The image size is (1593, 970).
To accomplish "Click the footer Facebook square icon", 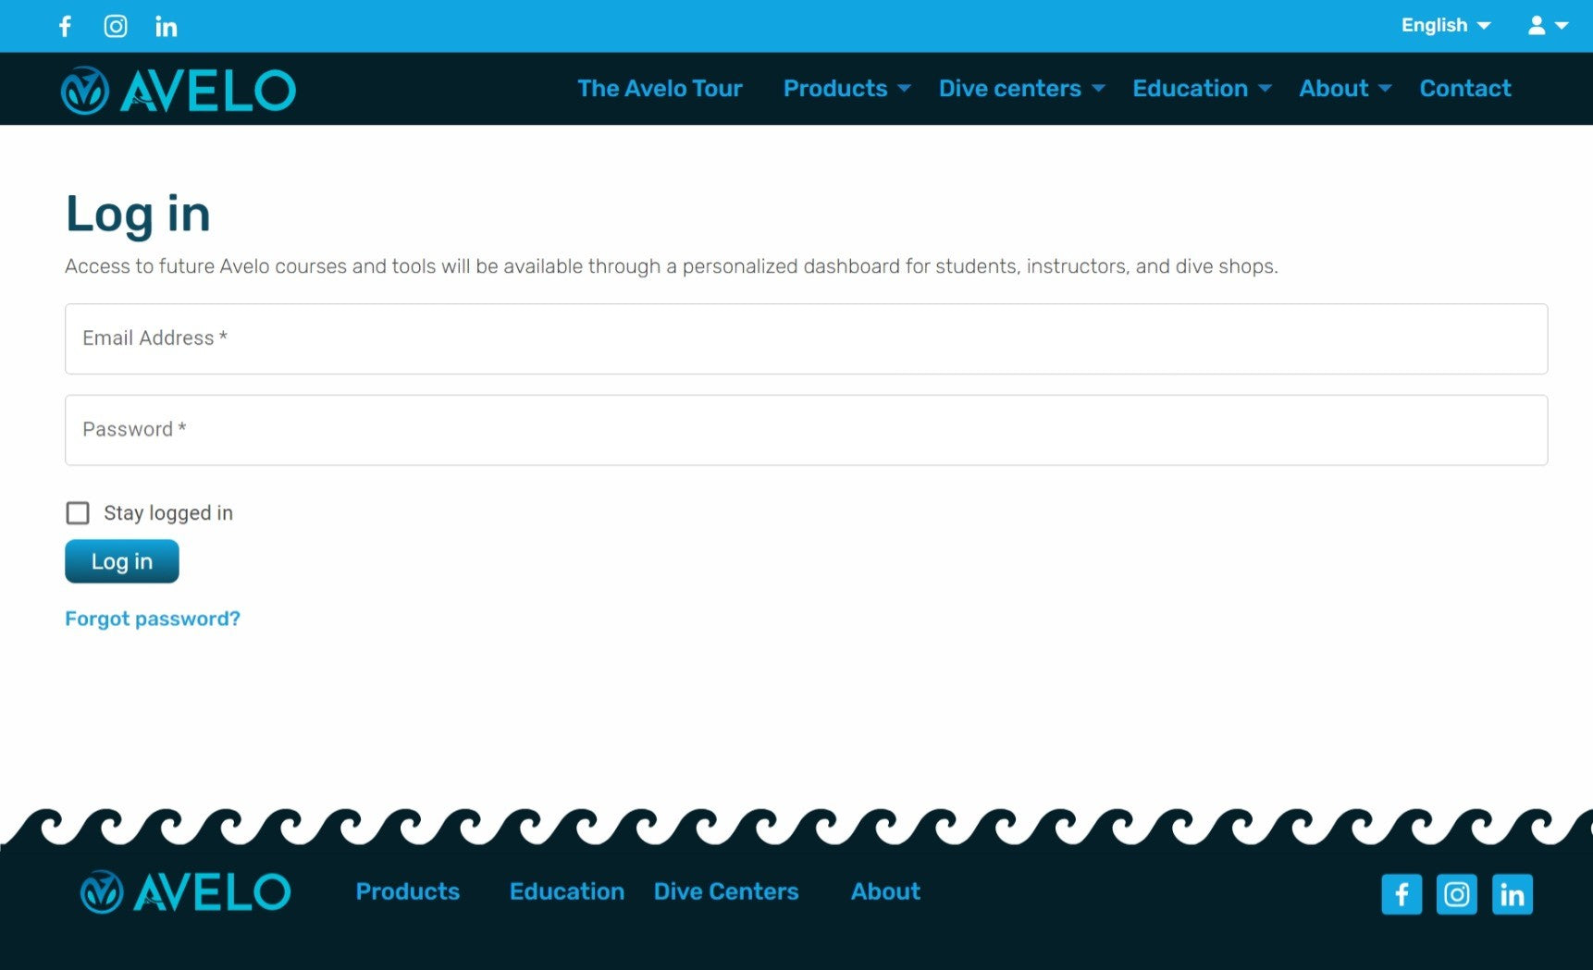I will click(x=1402, y=894).
